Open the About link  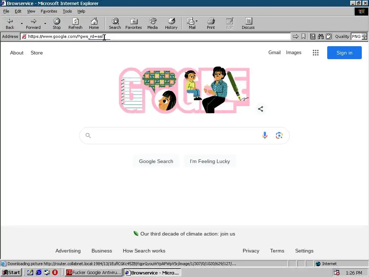[17, 53]
